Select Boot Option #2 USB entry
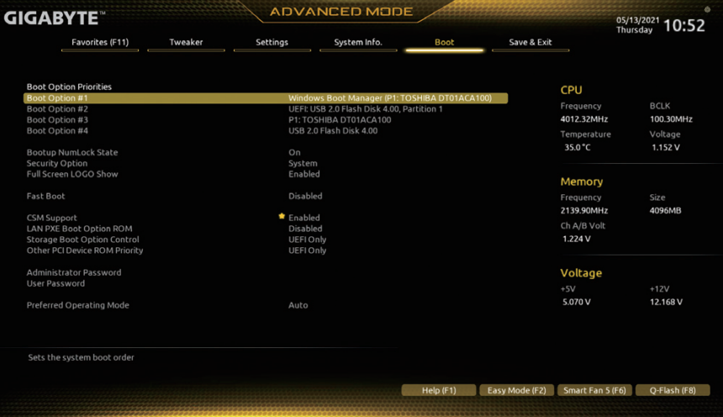Viewport: 723px width, 417px height. click(365, 109)
